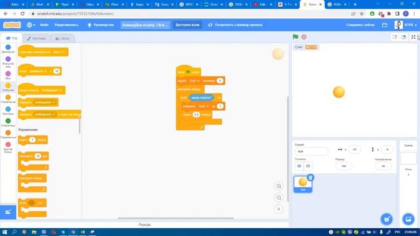Screen dimensions: 420x236
Task: Open громкость dropdown in palette block
Action: [x=38, y=71]
